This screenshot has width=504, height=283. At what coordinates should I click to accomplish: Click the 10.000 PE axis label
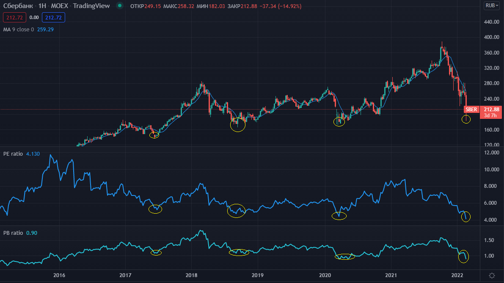coord(491,169)
